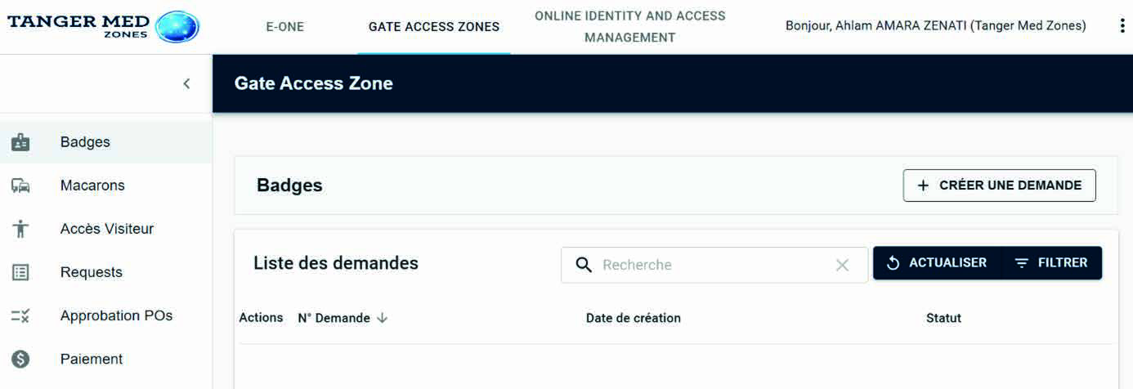Switch to the E-ONE tab
Viewport: 1133px width, 389px height.
284,27
